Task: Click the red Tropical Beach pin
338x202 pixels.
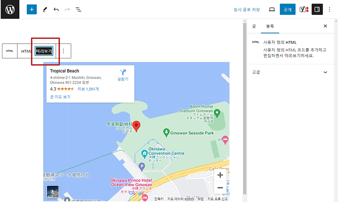Action: pyautogui.click(x=136, y=126)
